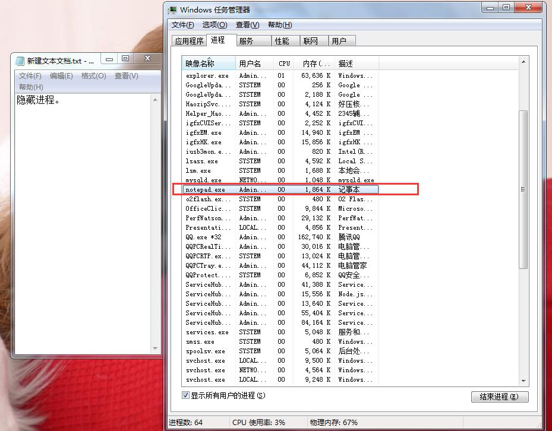Sort processes by the CPU column header
The height and width of the screenshot is (431, 552).
pos(284,63)
